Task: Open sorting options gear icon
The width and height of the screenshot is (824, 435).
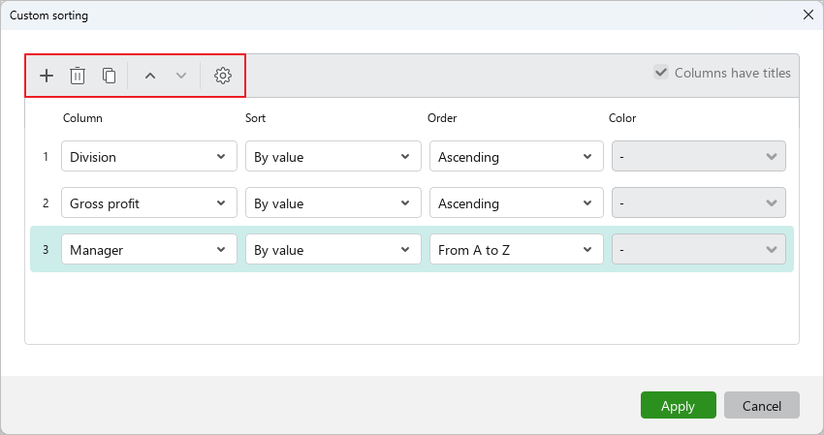Action: click(223, 76)
